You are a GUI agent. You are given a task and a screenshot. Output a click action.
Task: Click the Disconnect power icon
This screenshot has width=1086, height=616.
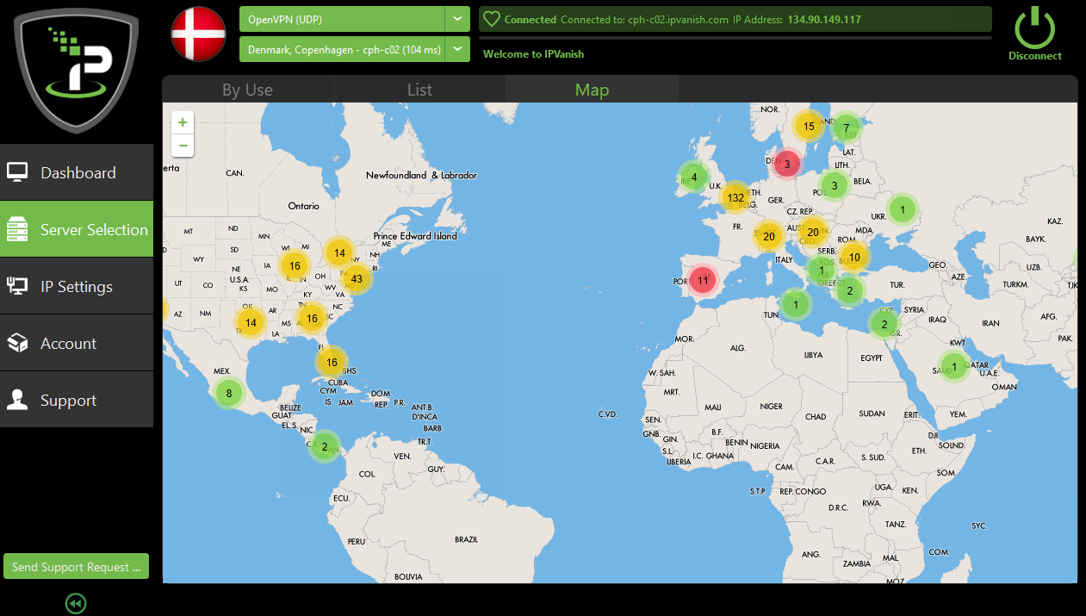tap(1034, 28)
